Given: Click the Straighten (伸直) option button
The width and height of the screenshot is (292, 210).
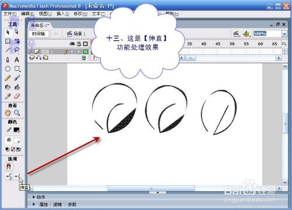Looking at the screenshot, I should coord(17,177).
